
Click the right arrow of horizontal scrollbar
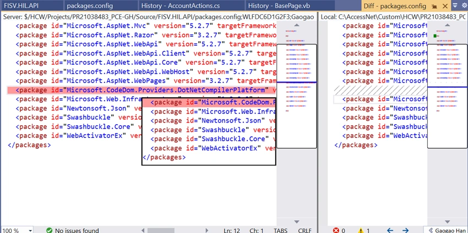[207, 230]
